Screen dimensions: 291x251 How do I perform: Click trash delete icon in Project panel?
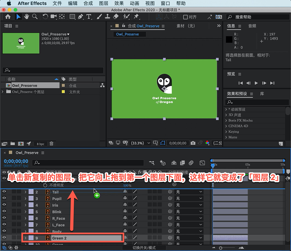click(x=52, y=144)
